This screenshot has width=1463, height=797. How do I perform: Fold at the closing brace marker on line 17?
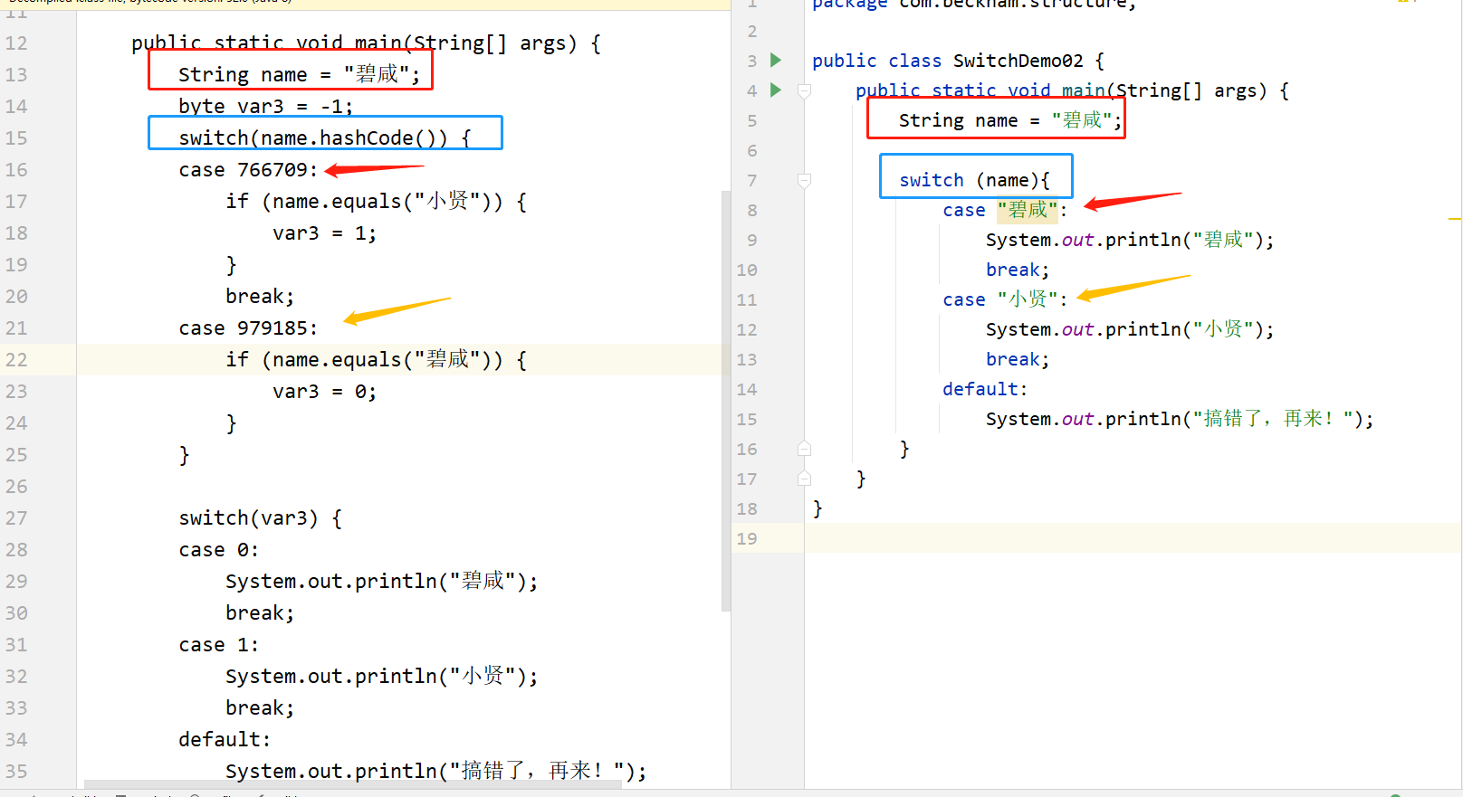pyautogui.click(x=804, y=479)
